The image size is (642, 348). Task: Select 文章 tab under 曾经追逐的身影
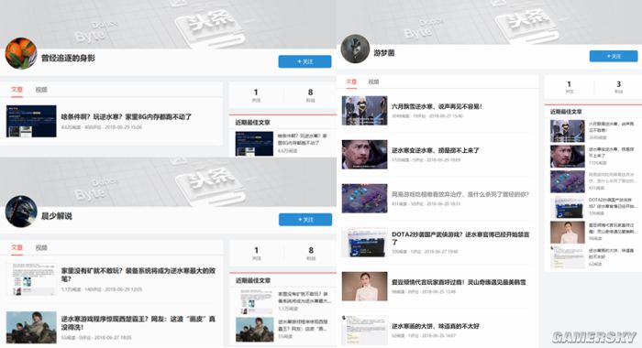pyautogui.click(x=17, y=90)
